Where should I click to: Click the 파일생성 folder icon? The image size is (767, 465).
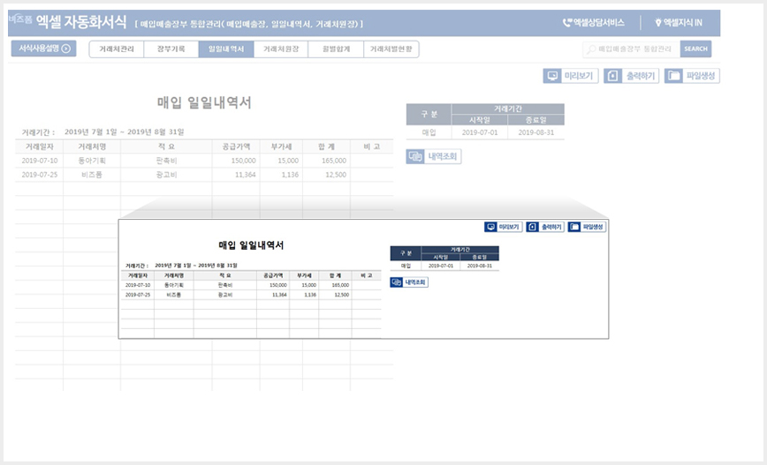tap(673, 76)
